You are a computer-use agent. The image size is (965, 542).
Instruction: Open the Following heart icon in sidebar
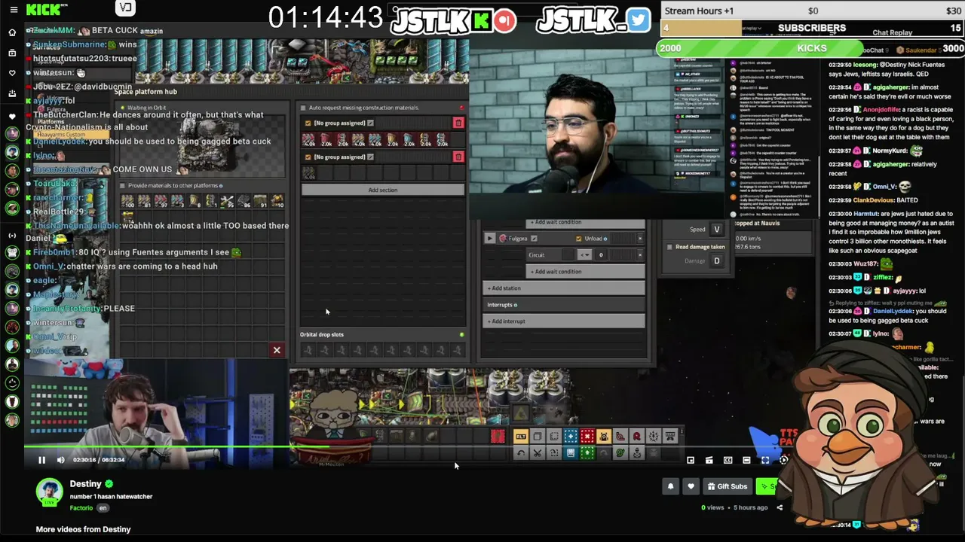click(x=12, y=73)
